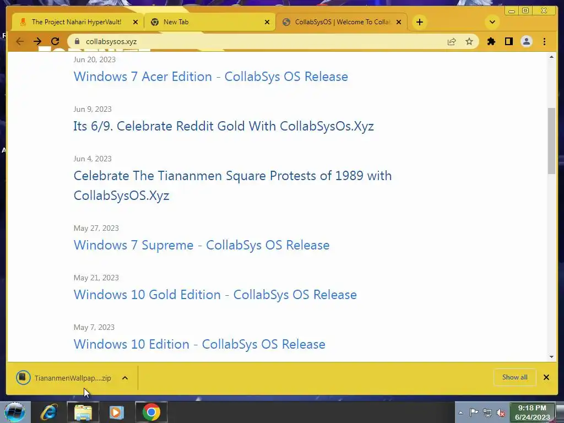Screen dimensions: 564x423
Task: Open Windows 7 Supreme release link
Action: coord(202,245)
